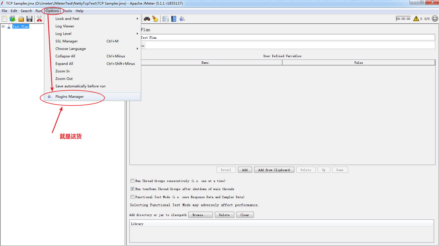Open the Help menu
The image size is (439, 246).
(x=79, y=11)
